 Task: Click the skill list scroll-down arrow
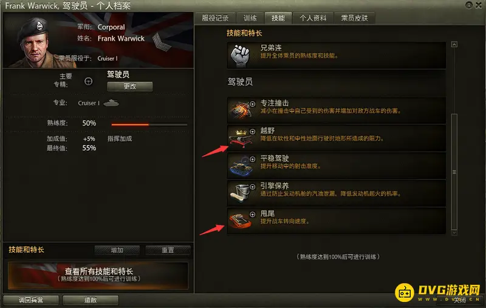pos(454,232)
